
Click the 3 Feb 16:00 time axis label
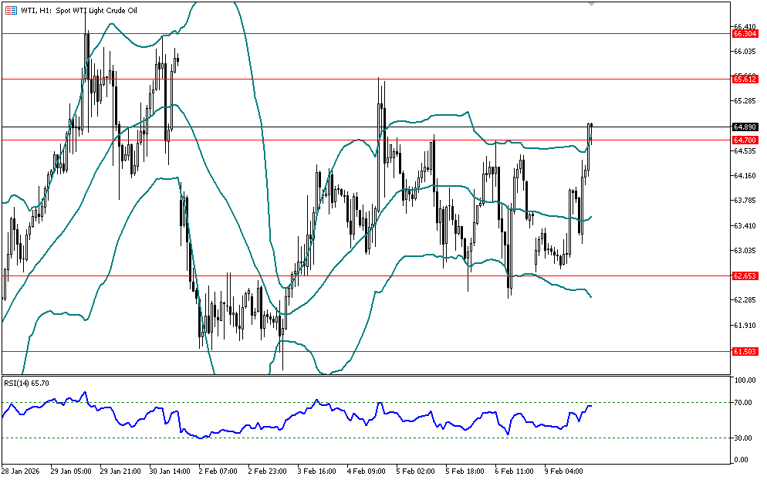click(318, 470)
